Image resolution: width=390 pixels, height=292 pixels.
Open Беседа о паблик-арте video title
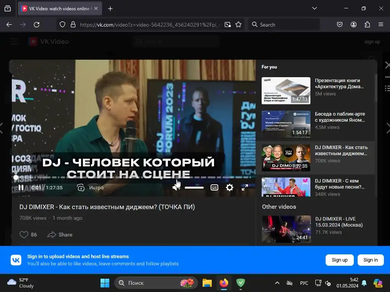click(340, 117)
